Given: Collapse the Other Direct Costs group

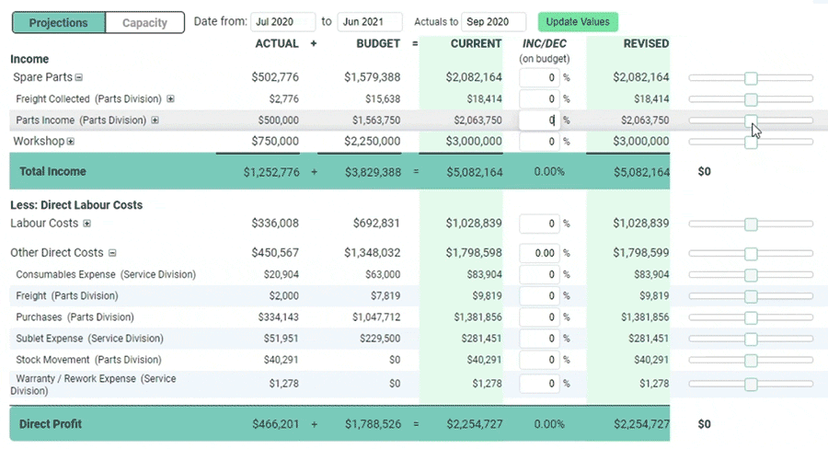Looking at the screenshot, I should (112, 253).
